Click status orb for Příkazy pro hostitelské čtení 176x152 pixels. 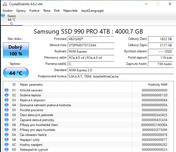pyautogui.click(x=7, y=125)
